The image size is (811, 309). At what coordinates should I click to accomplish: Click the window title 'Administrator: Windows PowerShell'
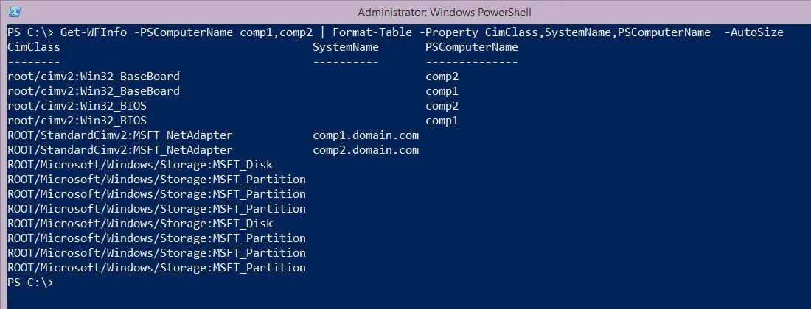445,13
